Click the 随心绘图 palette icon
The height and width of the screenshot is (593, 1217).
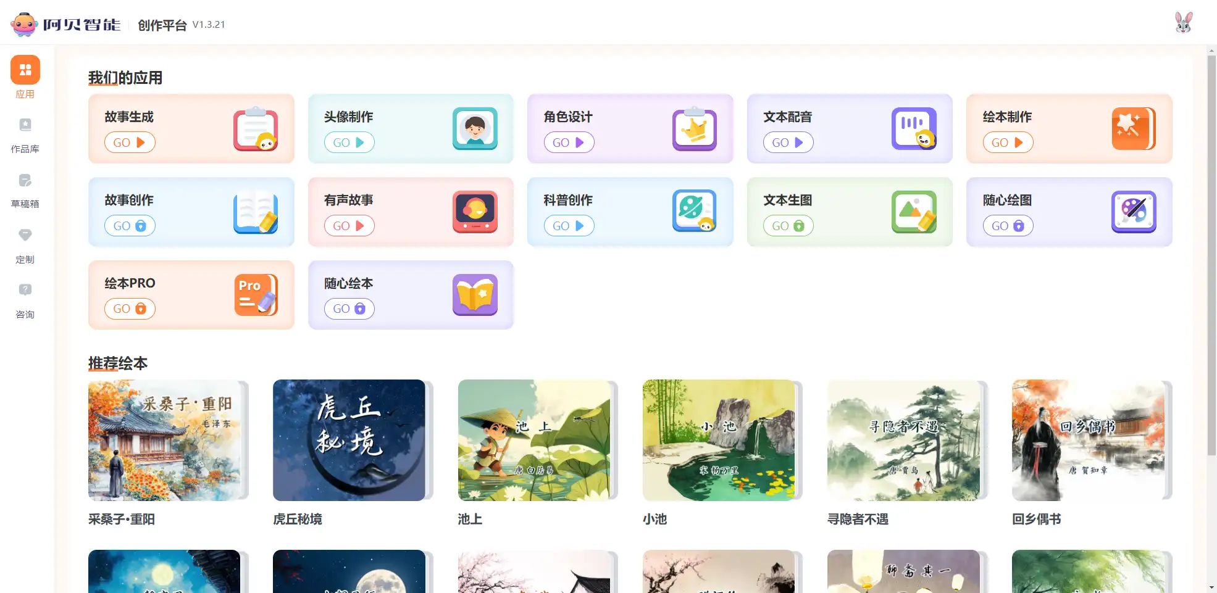pyautogui.click(x=1134, y=212)
